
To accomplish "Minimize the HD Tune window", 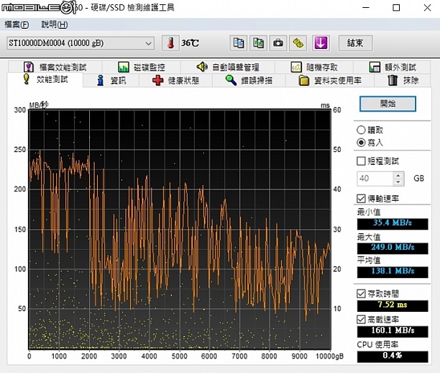I will click(x=366, y=8).
